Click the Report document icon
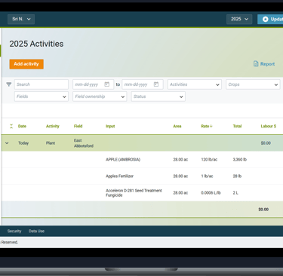Image resolution: width=283 pixels, height=276 pixels. click(x=256, y=64)
